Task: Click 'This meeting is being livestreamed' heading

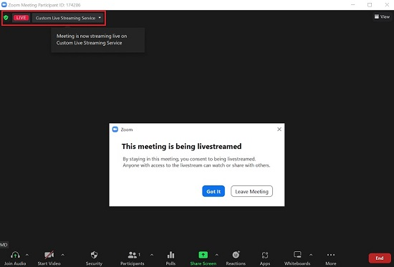Action: [x=181, y=147]
